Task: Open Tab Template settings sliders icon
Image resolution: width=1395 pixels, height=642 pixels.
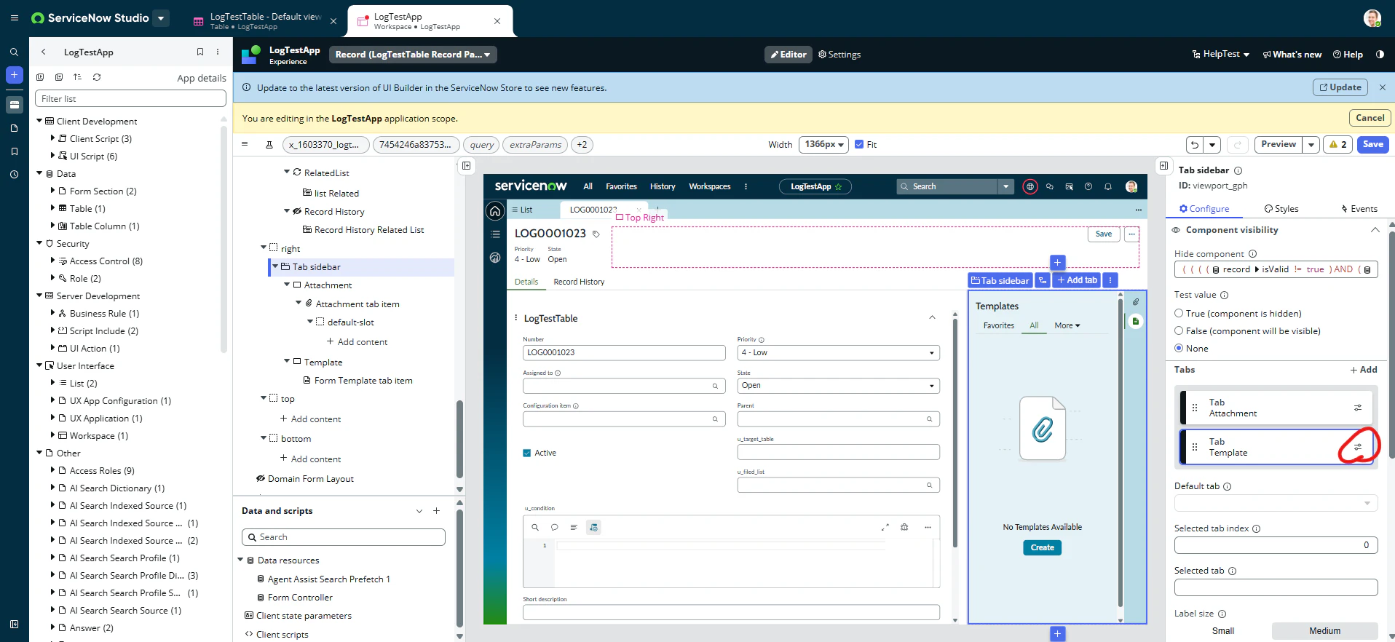Action: 1358,447
